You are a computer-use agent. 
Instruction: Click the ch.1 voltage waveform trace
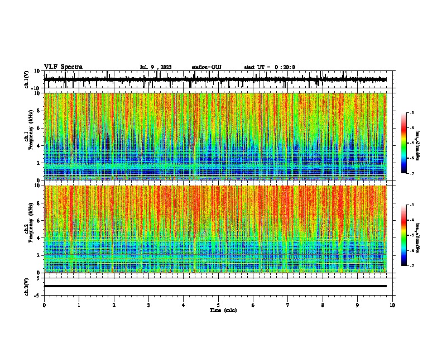click(215, 79)
